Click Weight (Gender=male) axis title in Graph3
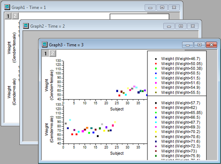This screenshot has height=164, width=221. pyautogui.click(x=49, y=129)
